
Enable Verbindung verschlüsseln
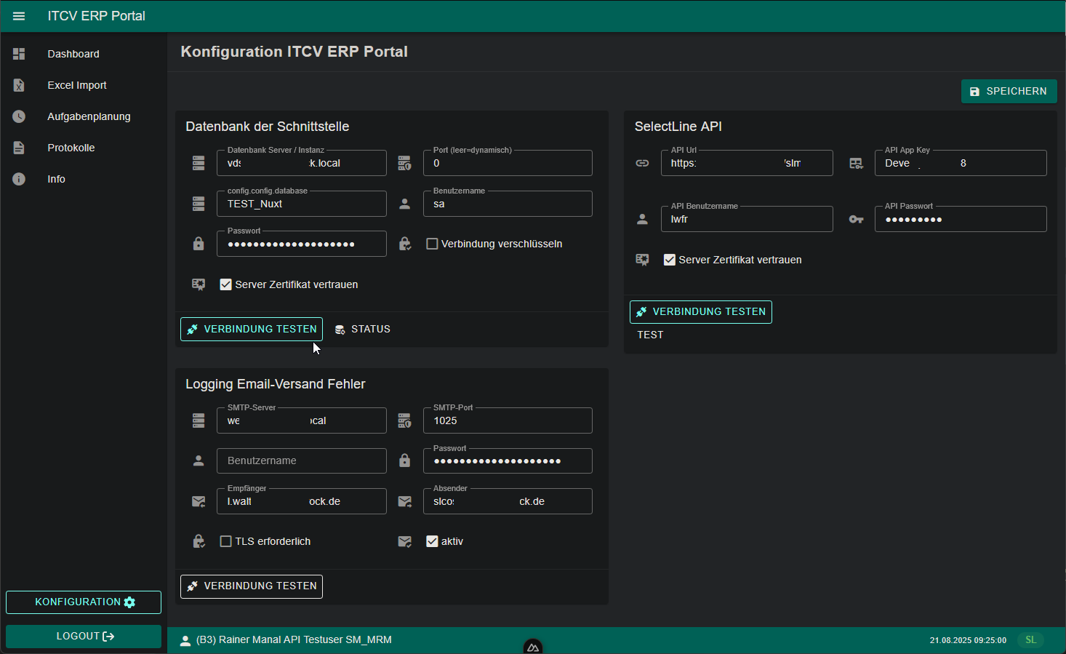point(432,244)
